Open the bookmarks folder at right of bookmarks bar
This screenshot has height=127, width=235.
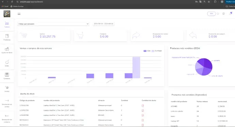tap(230, 6)
